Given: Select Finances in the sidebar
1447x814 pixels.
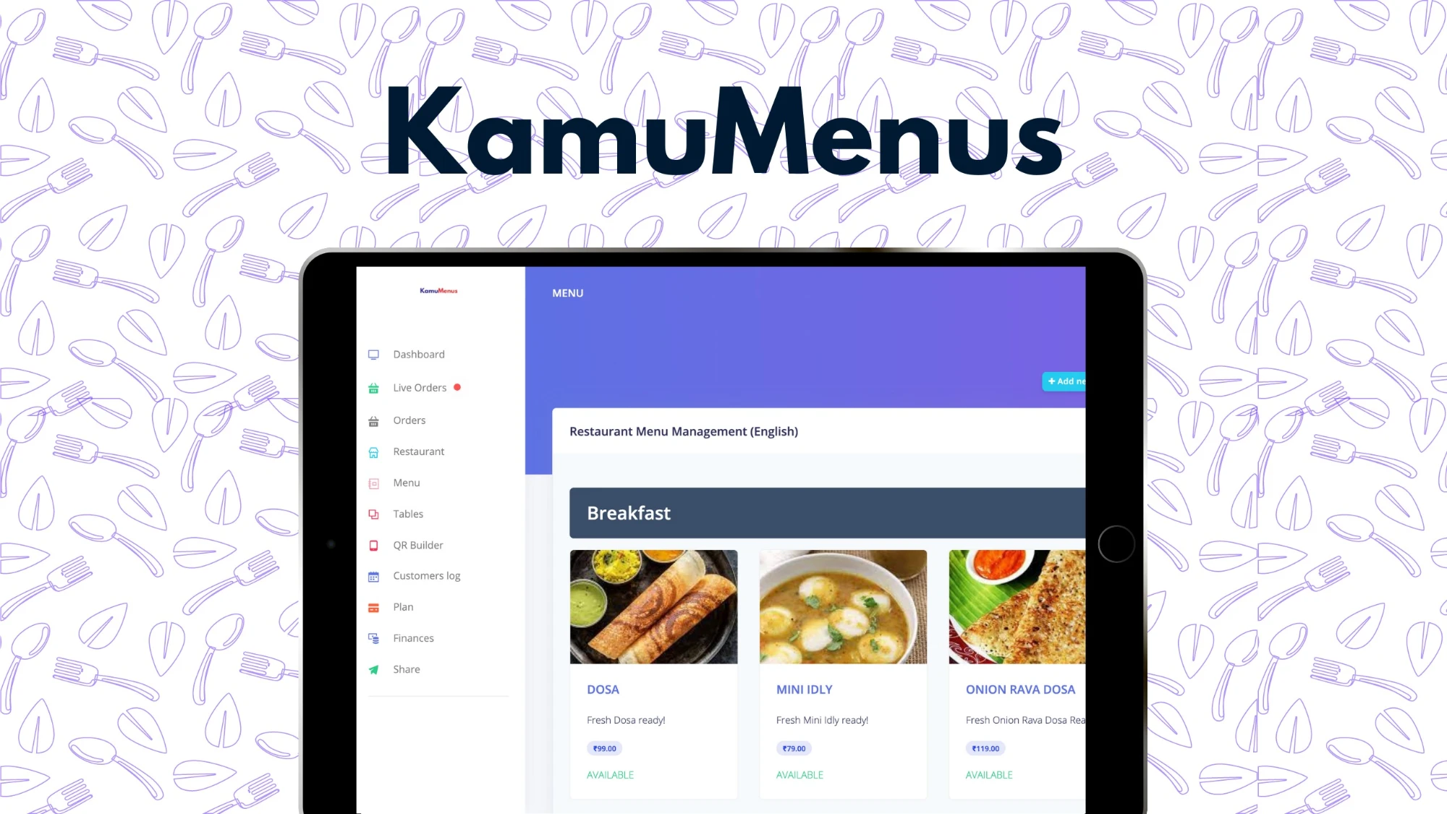Looking at the screenshot, I should pos(412,637).
